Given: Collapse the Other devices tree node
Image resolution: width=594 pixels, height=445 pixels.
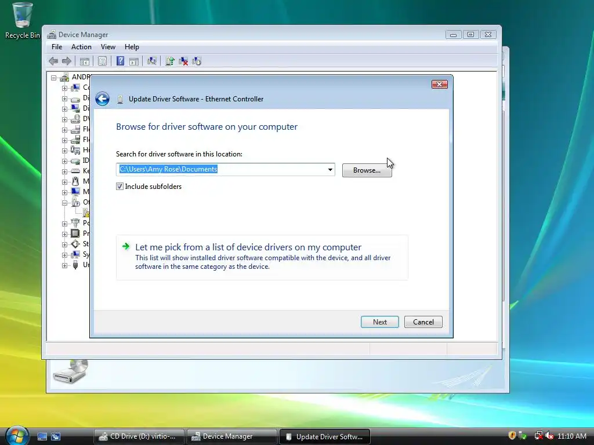Looking at the screenshot, I should tap(65, 202).
